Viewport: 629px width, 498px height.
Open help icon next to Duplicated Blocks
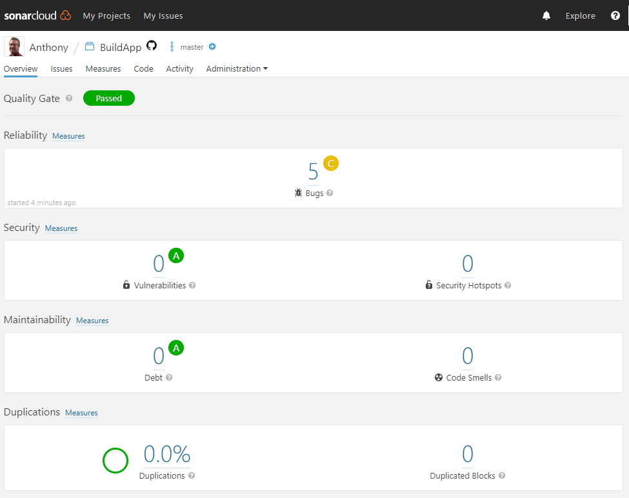[x=503, y=475]
